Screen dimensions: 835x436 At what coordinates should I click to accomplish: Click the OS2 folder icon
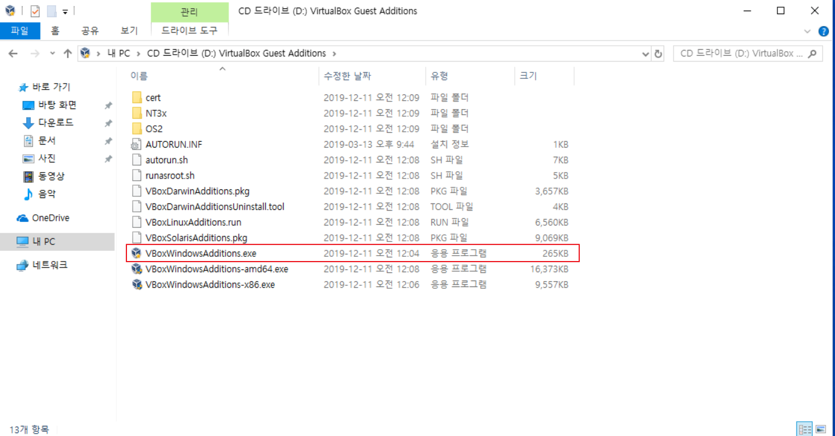pyautogui.click(x=136, y=129)
